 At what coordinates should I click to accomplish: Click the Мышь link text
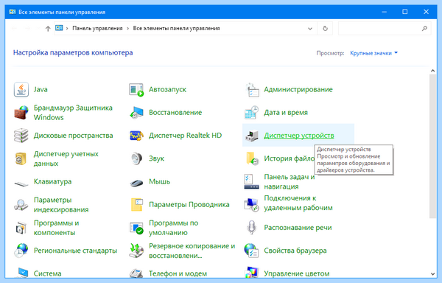[160, 181]
